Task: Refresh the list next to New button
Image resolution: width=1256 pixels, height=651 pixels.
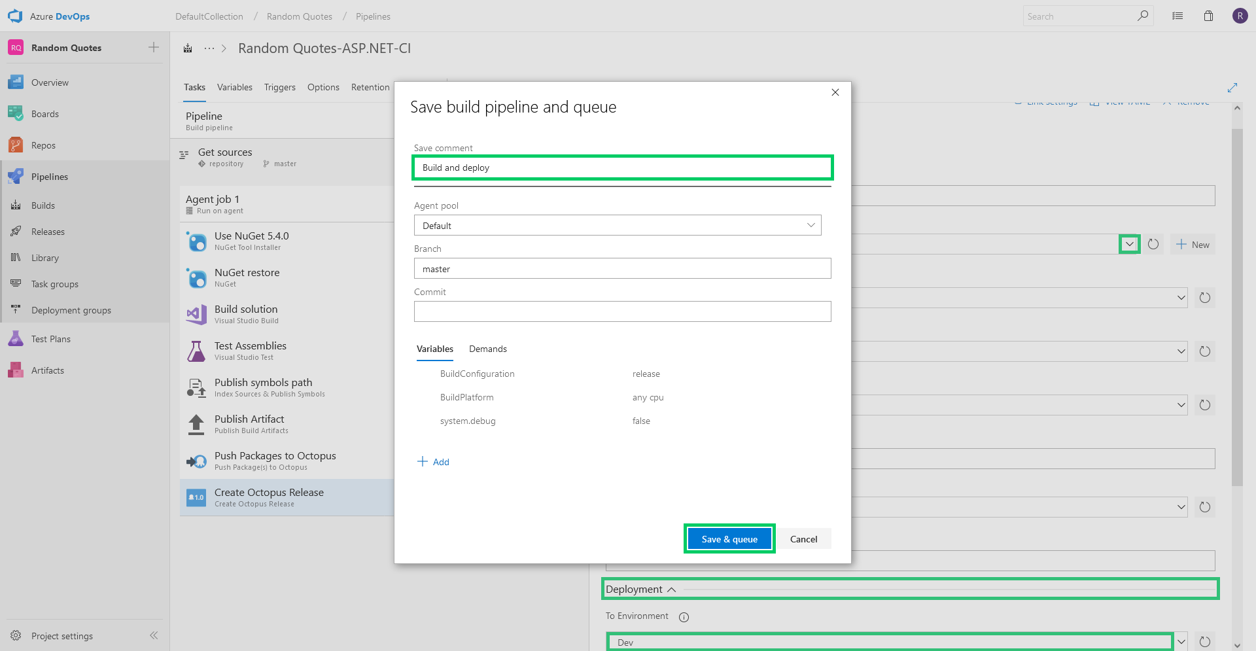Action: tap(1153, 244)
